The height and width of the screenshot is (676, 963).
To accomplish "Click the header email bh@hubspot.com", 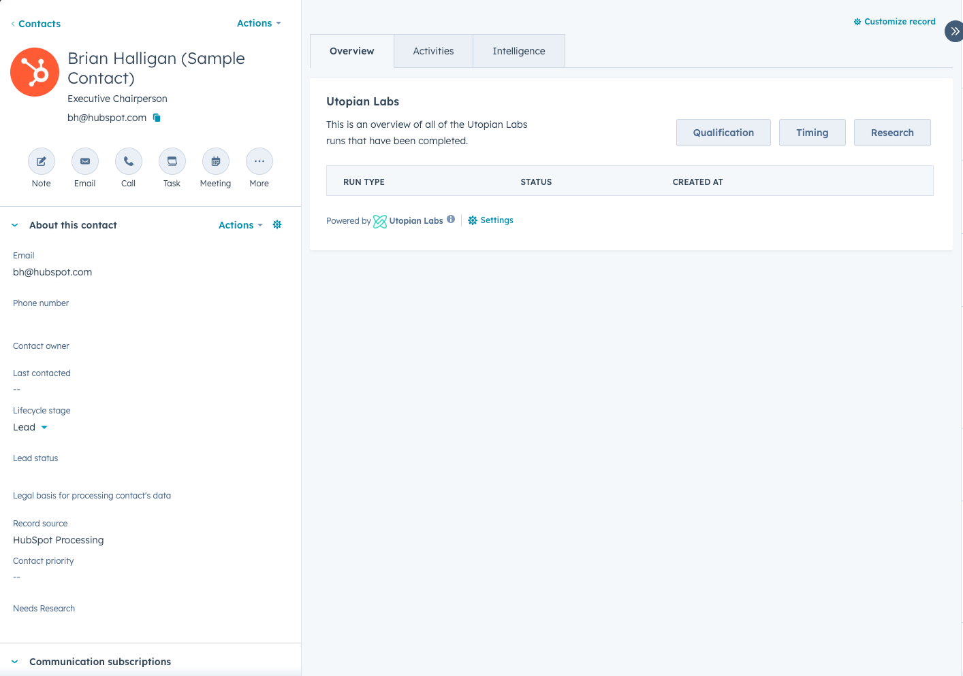I will coord(107,118).
